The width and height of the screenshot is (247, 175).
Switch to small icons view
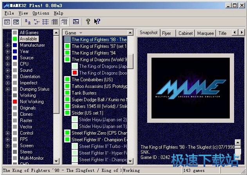click(x=37, y=22)
